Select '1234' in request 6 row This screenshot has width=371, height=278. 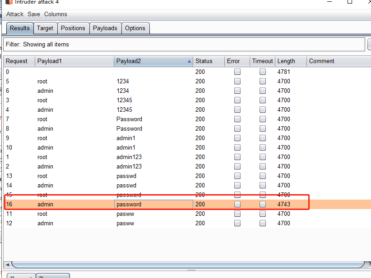pos(123,91)
